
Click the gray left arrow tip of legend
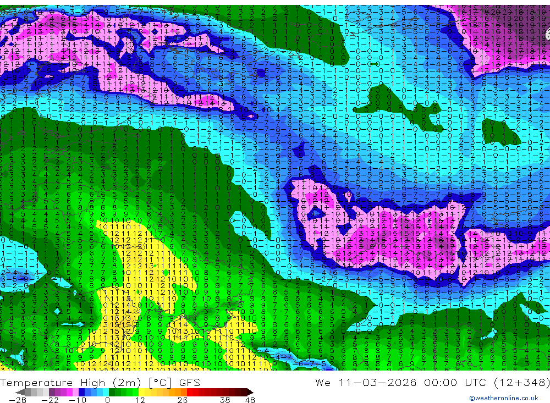pos(20,392)
